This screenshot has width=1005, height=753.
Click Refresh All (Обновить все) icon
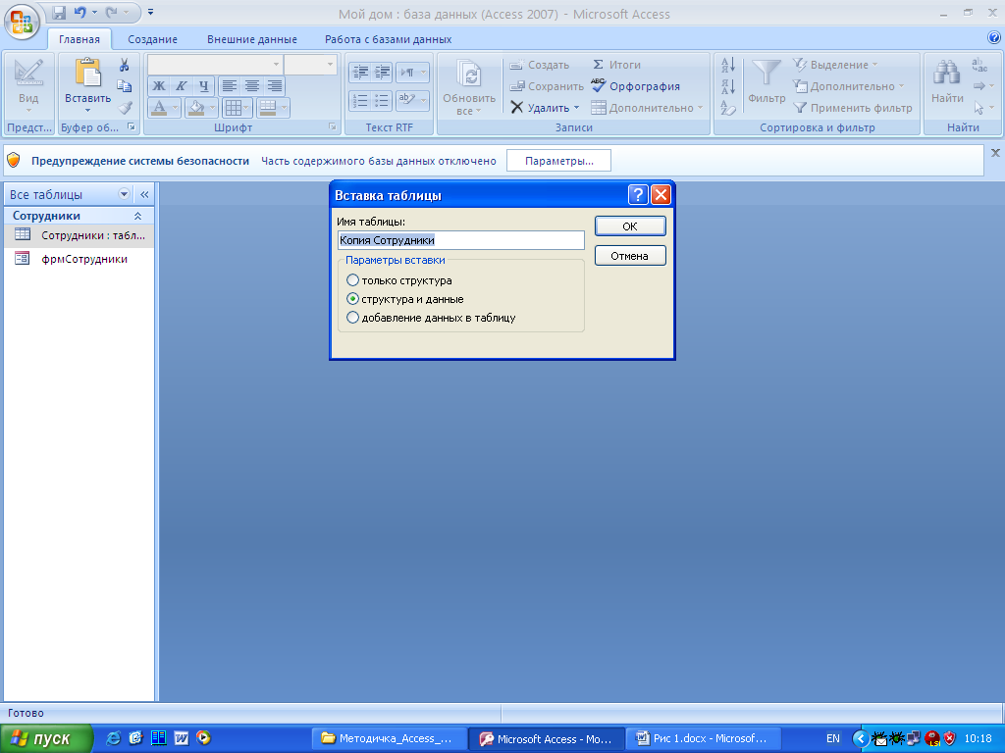tap(469, 74)
